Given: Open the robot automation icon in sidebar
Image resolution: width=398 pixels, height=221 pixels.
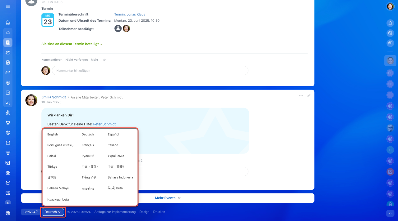Looking at the screenshot, I should 8,173.
